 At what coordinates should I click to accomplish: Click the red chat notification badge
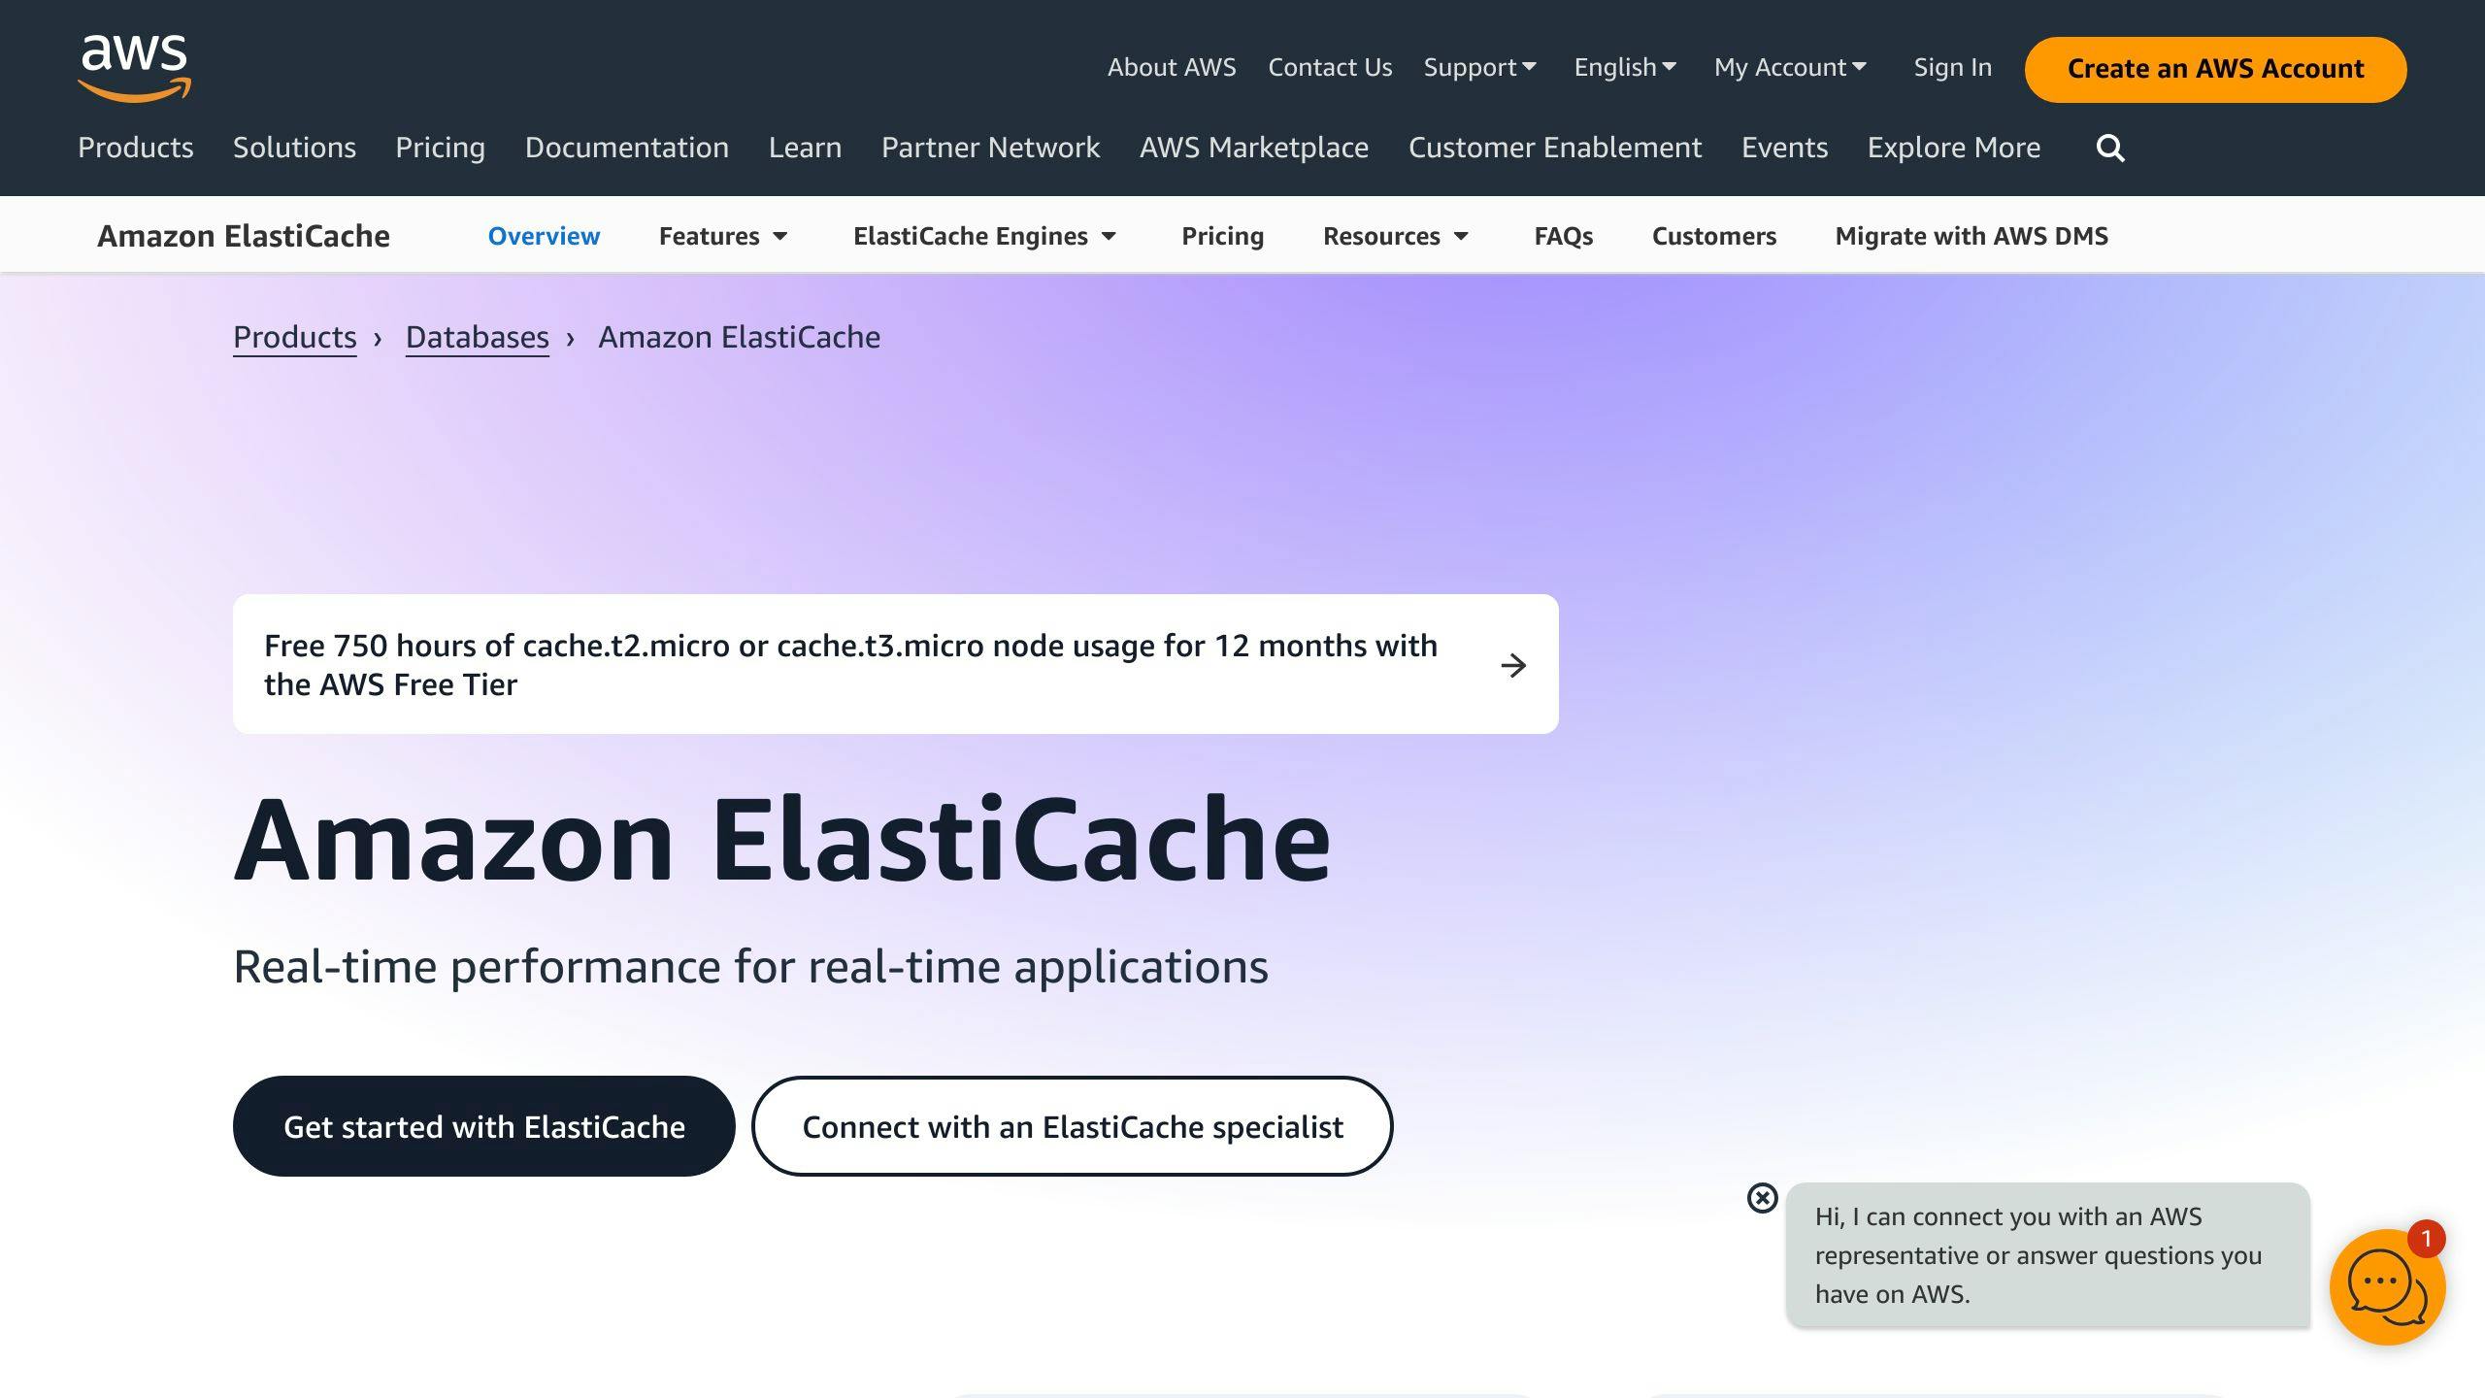pos(2426,1239)
